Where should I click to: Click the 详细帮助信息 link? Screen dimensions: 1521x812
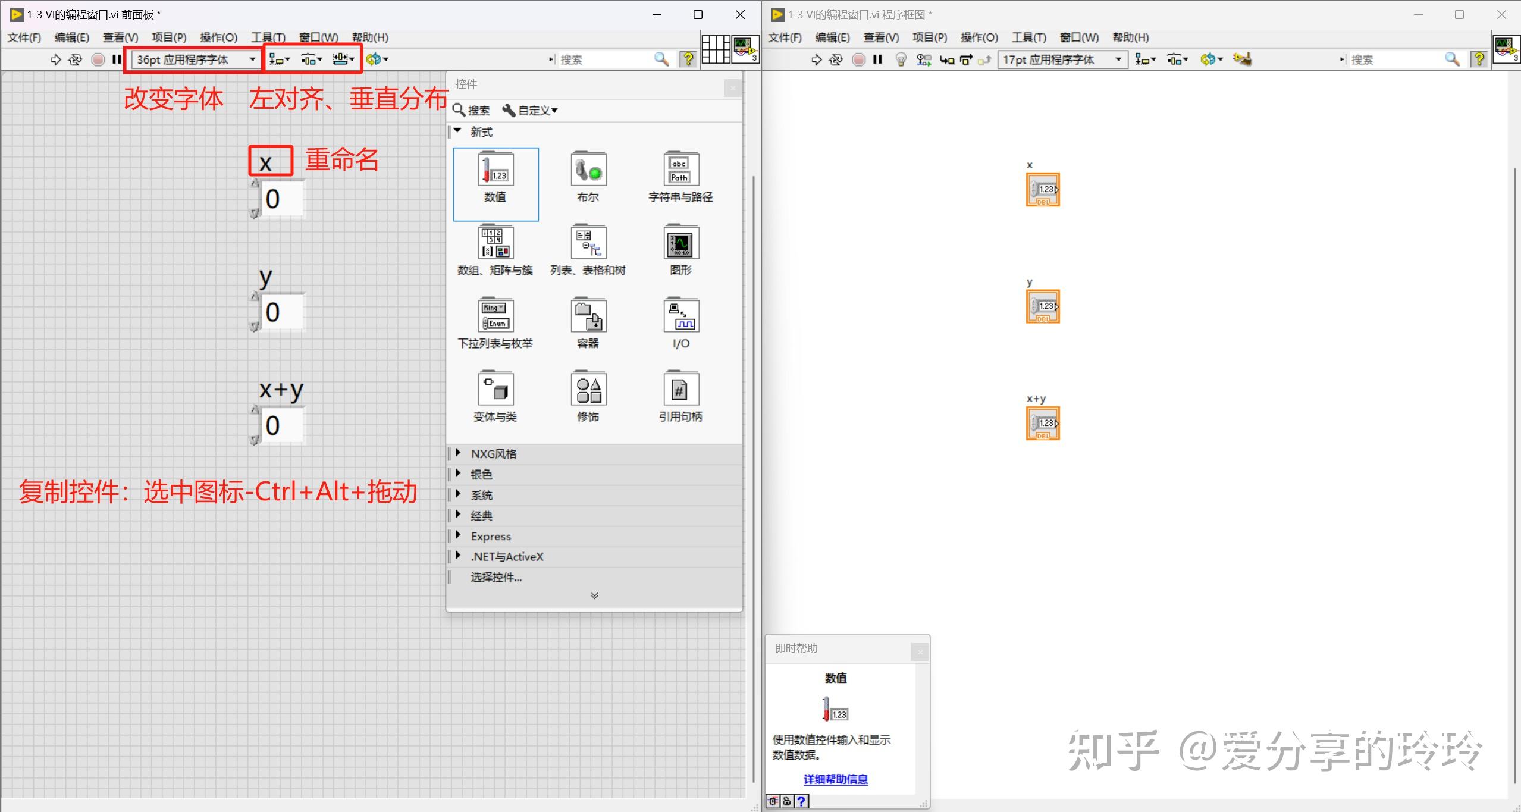pyautogui.click(x=835, y=779)
